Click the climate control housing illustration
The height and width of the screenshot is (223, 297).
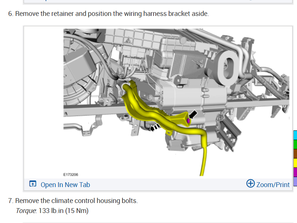pyautogui.click(x=176, y=102)
